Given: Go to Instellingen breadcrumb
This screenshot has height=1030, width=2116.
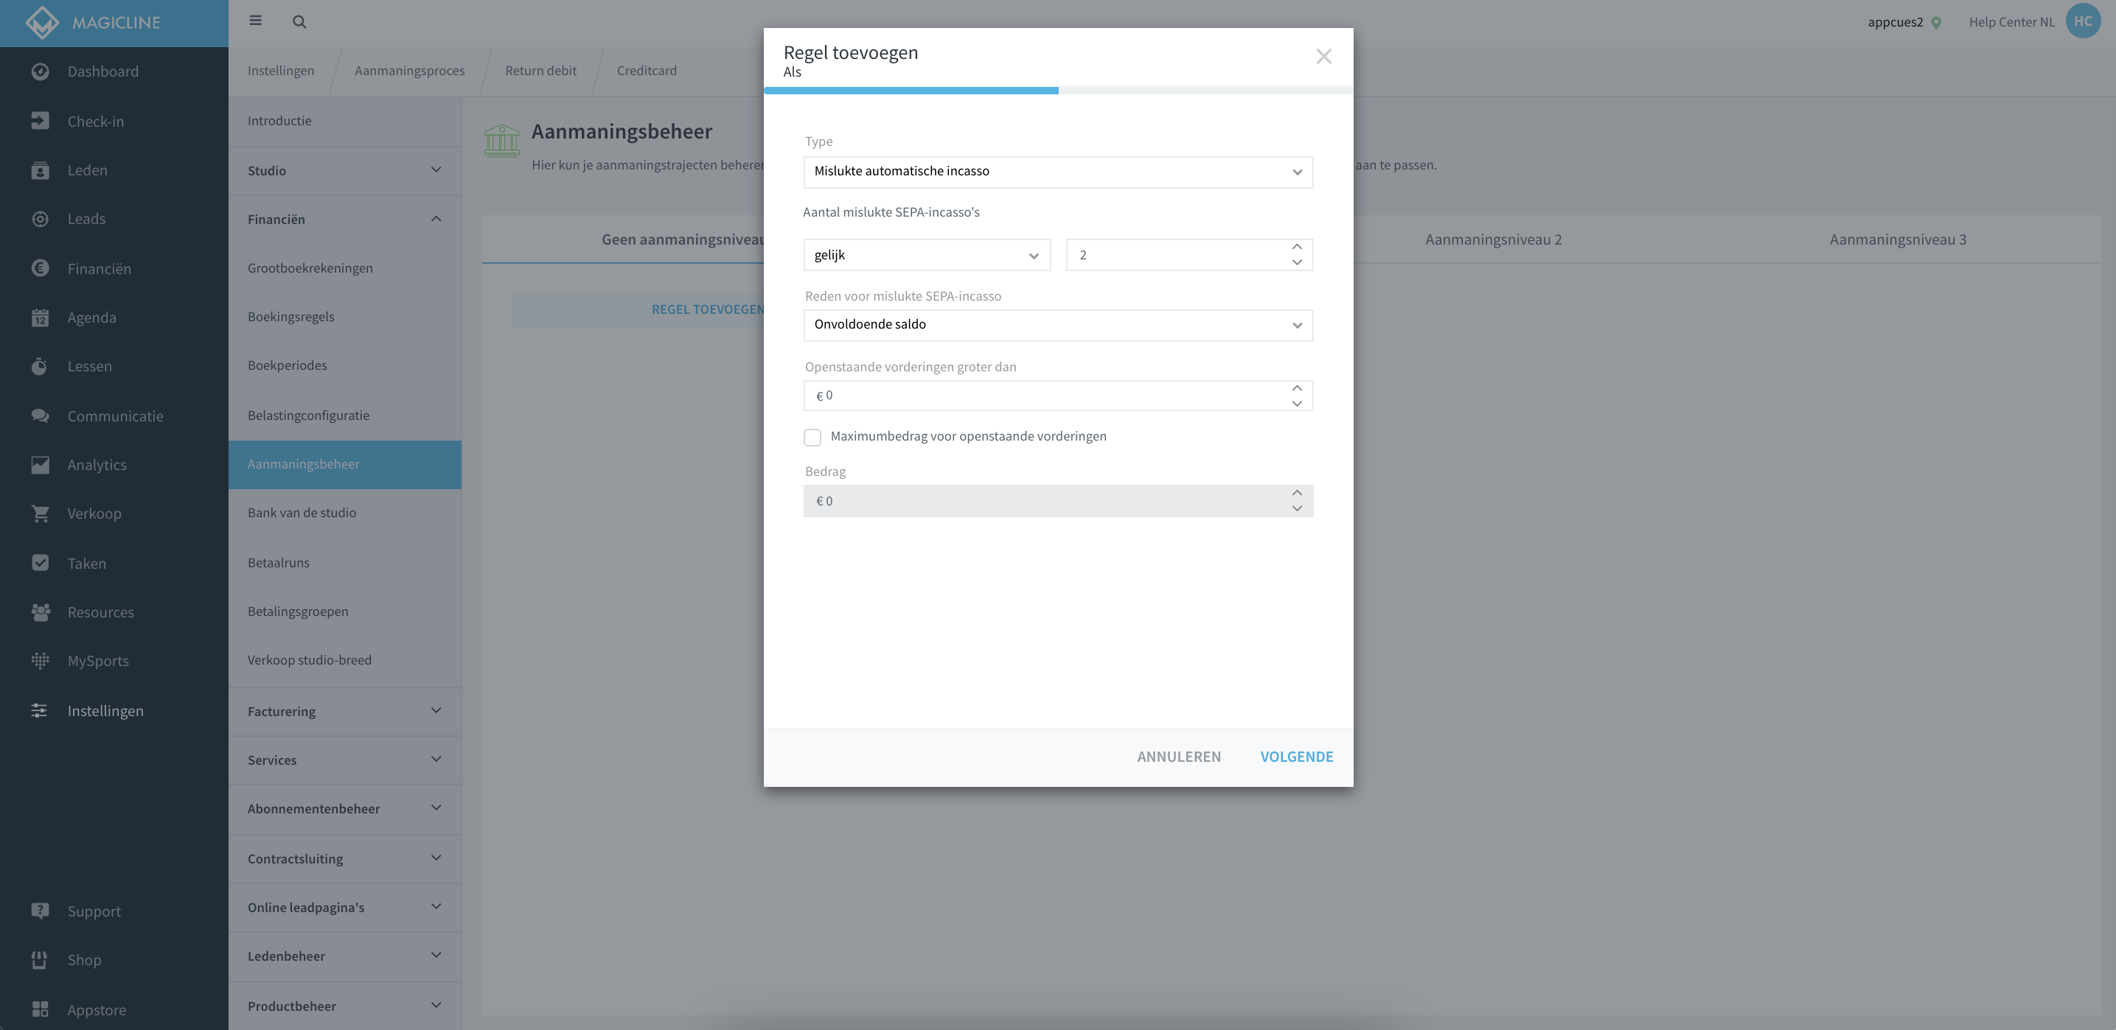Looking at the screenshot, I should coord(281,71).
